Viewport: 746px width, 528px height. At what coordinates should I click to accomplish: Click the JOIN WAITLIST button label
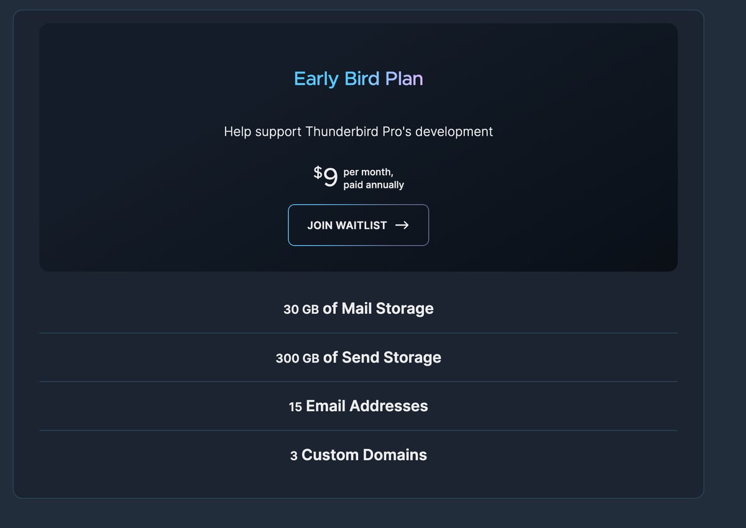tap(347, 225)
